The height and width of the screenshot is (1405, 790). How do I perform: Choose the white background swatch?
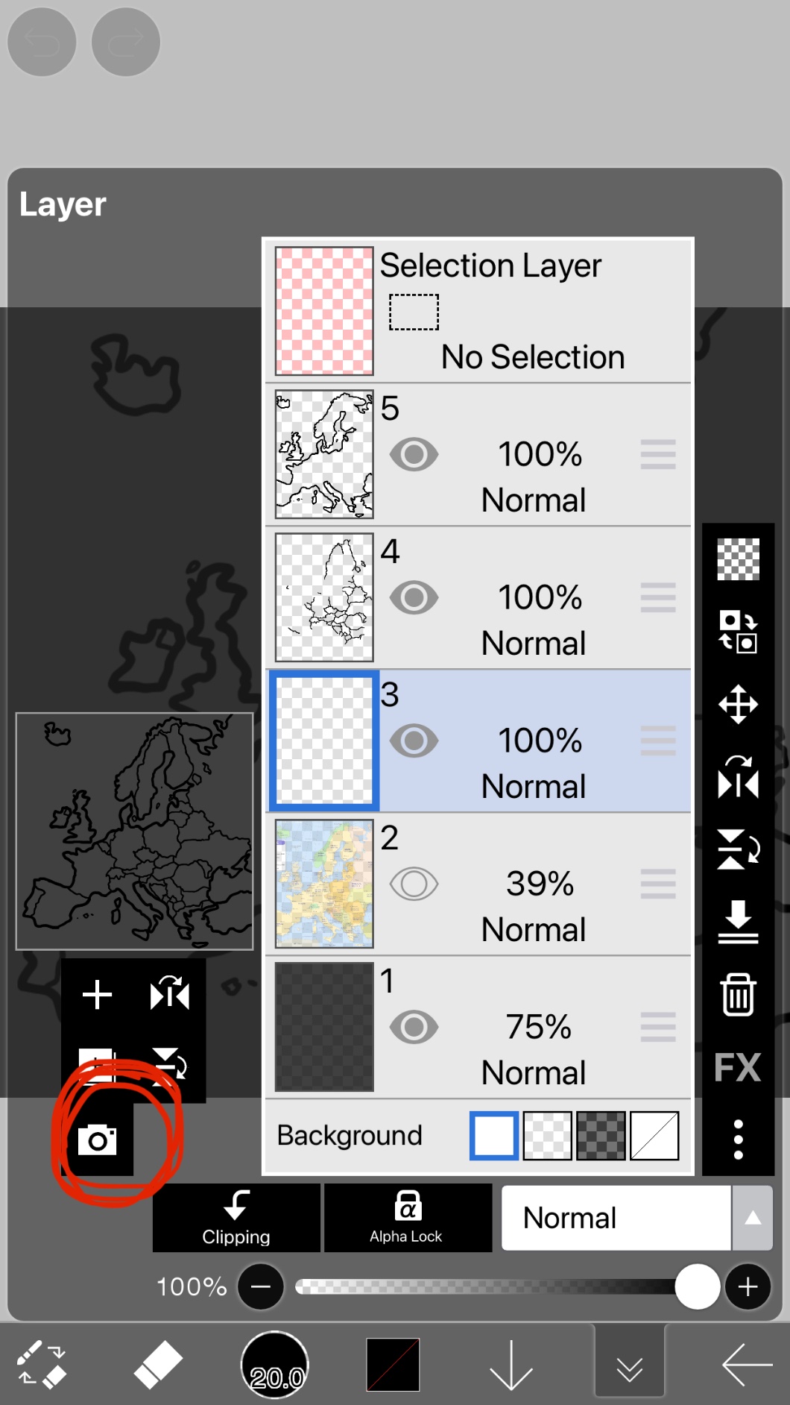tap(494, 1136)
